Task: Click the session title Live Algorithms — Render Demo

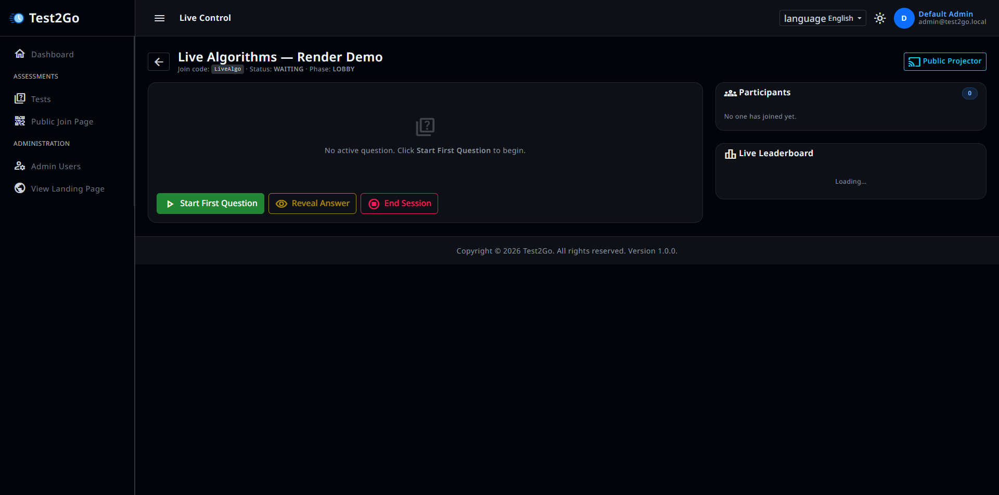Action: [280, 57]
